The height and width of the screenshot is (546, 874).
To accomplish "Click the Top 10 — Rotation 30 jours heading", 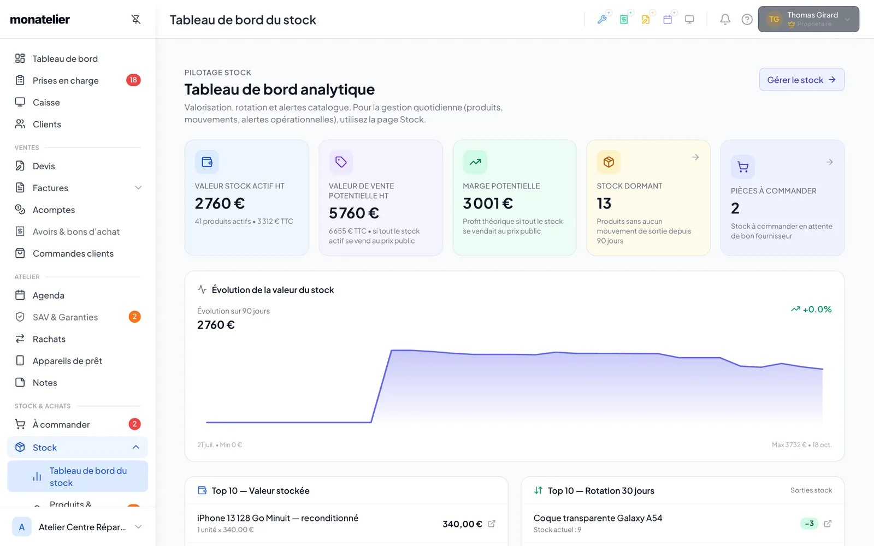I will (x=601, y=491).
